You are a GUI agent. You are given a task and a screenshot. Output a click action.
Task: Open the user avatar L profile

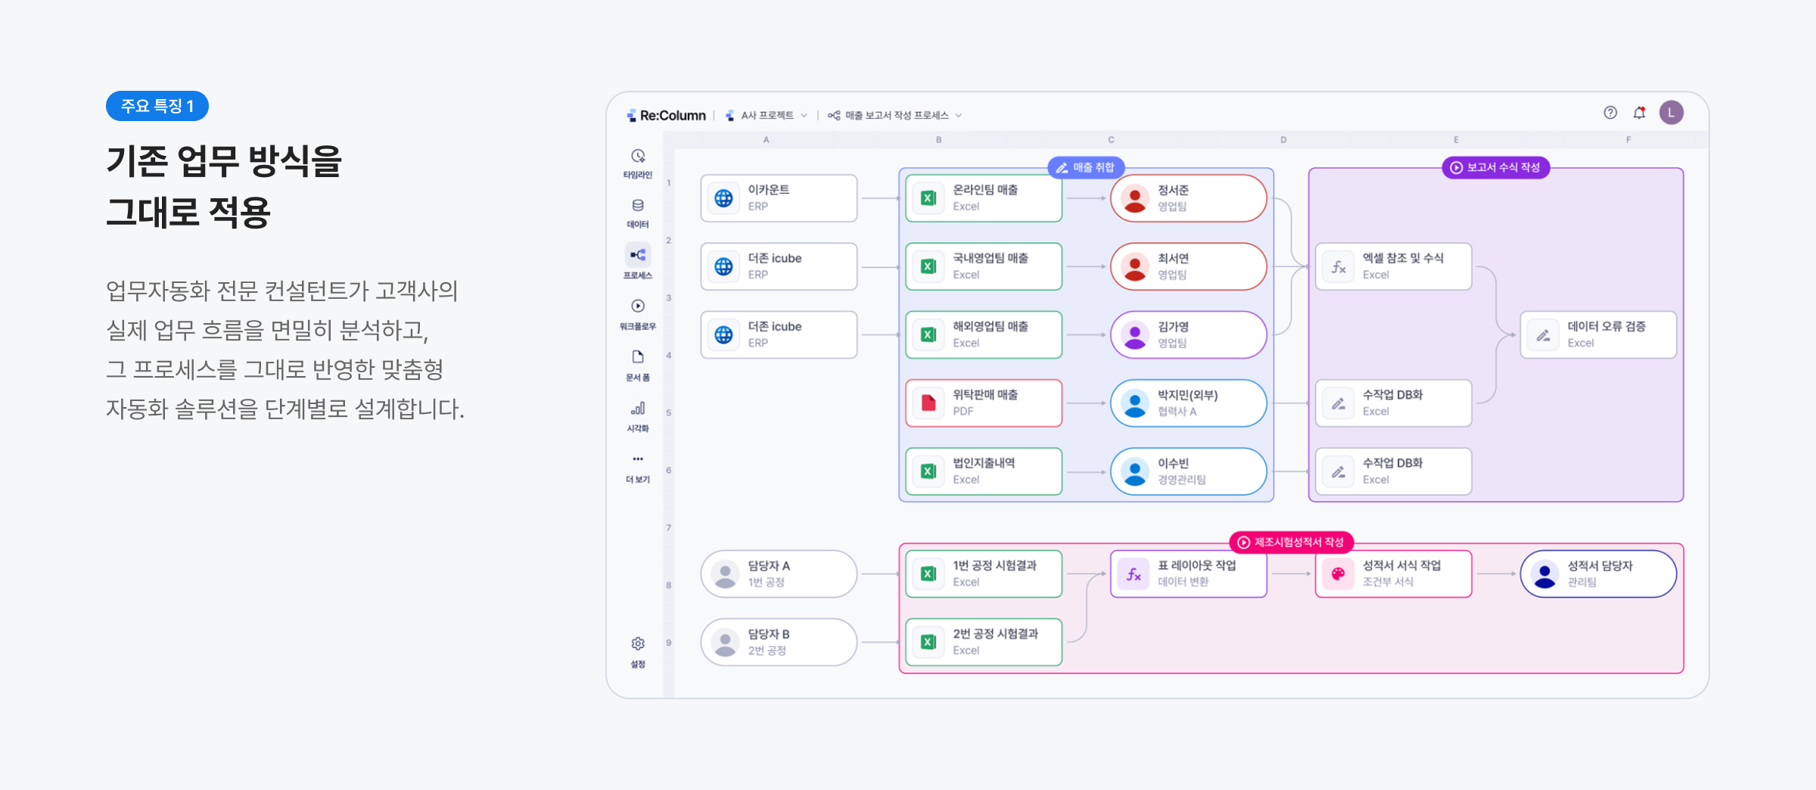pos(1671,113)
